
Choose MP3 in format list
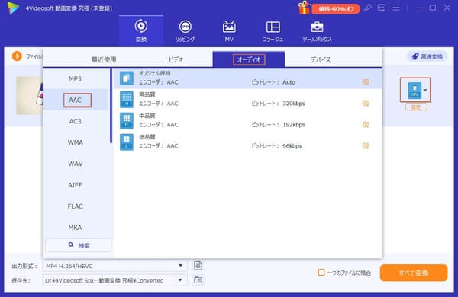(x=76, y=78)
